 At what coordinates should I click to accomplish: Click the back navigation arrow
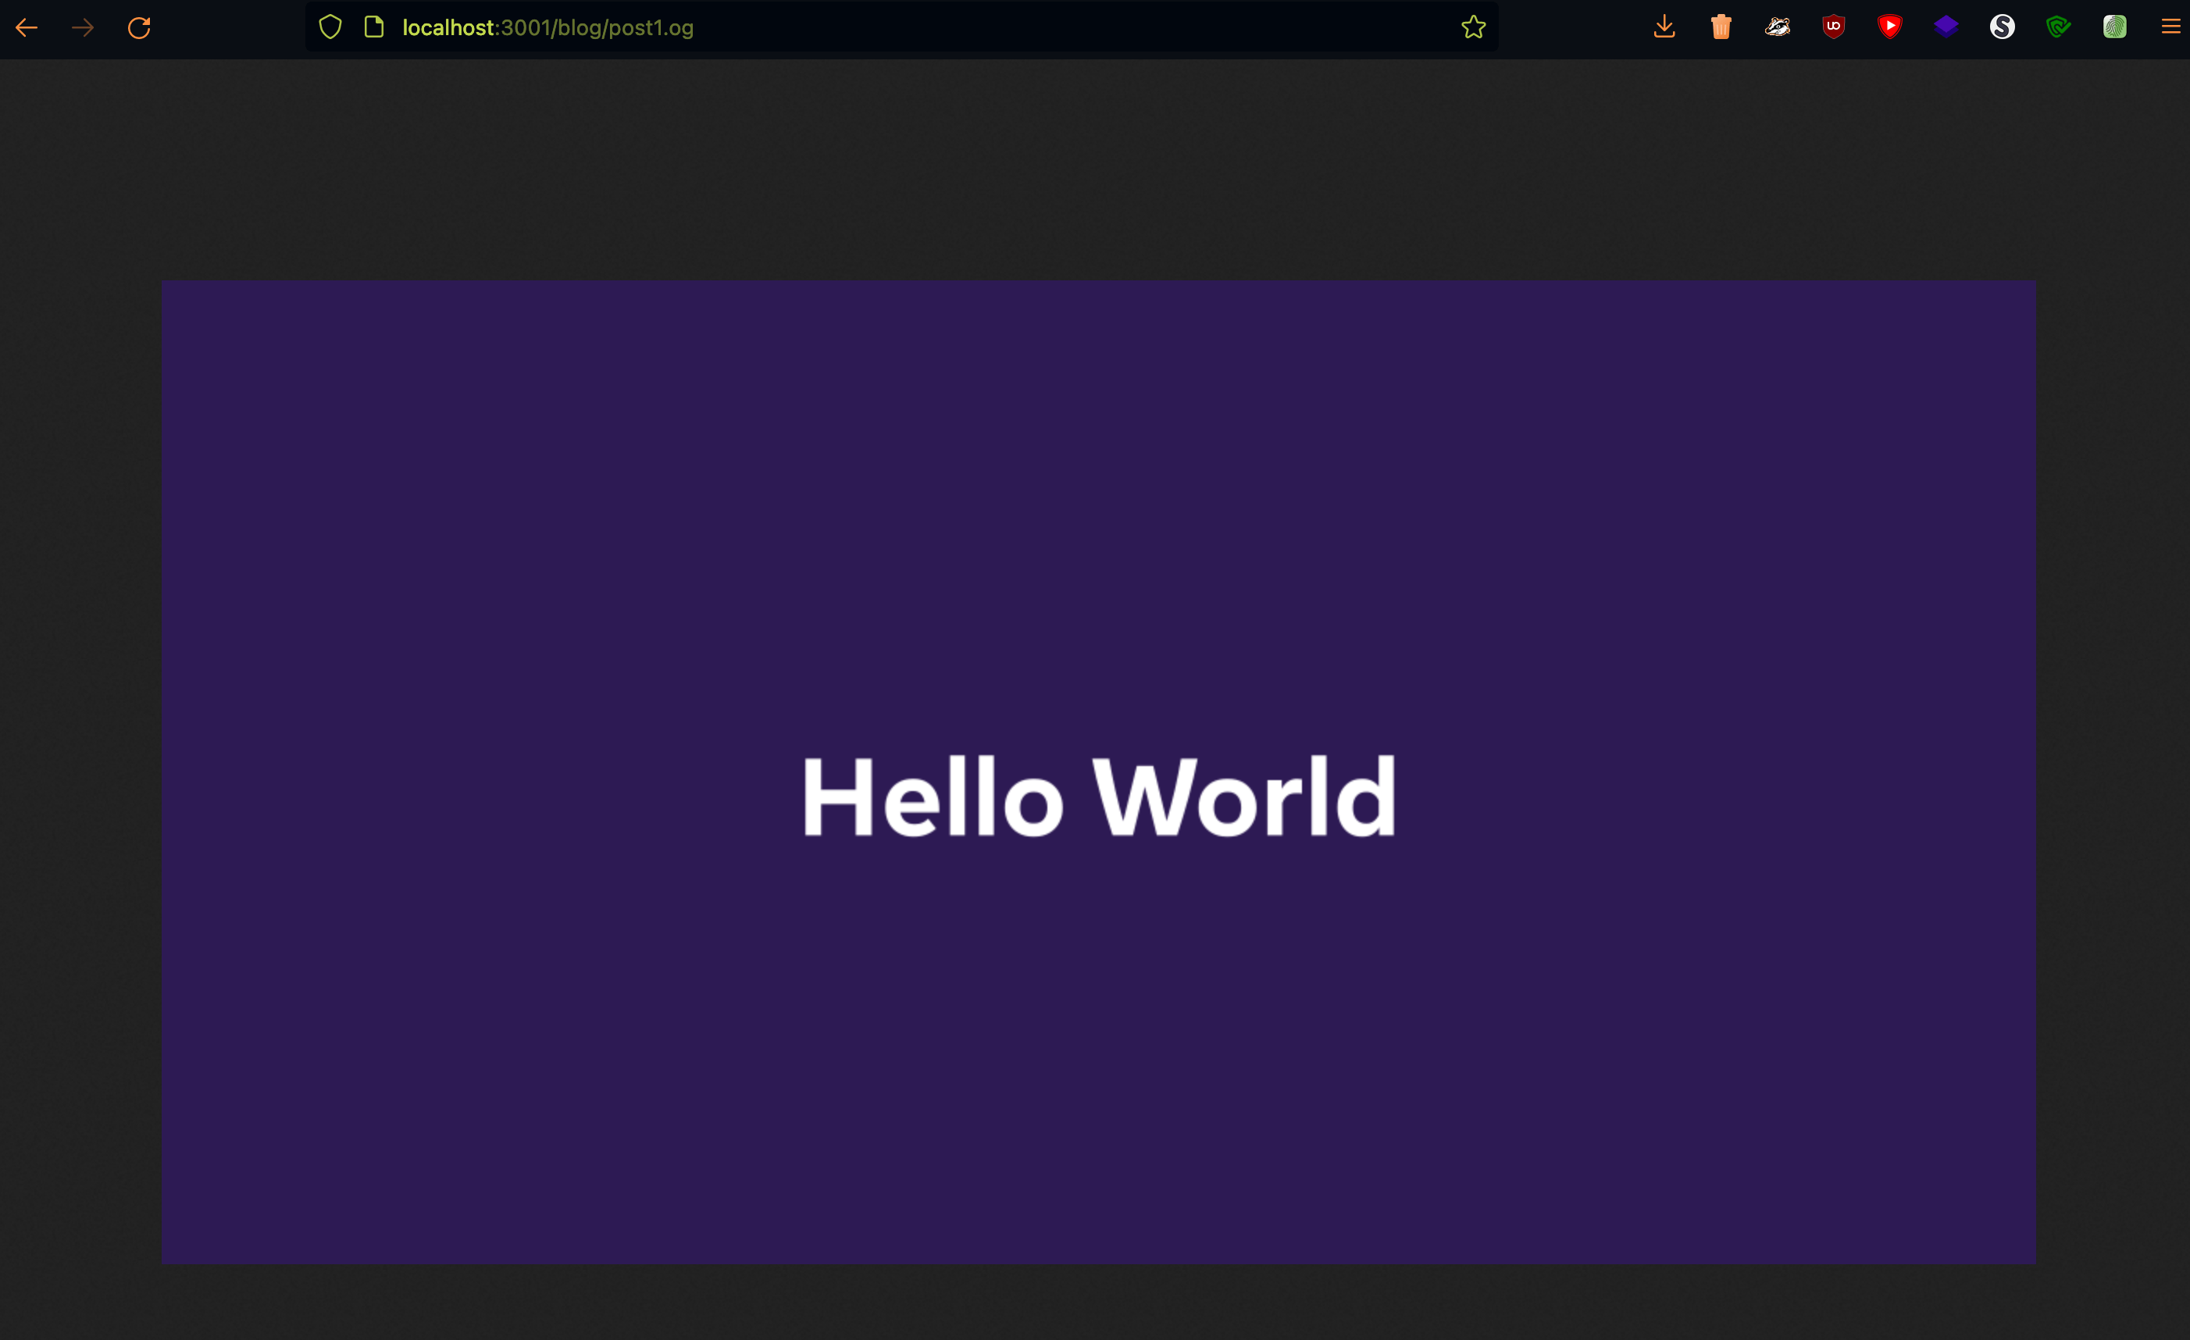click(26, 27)
